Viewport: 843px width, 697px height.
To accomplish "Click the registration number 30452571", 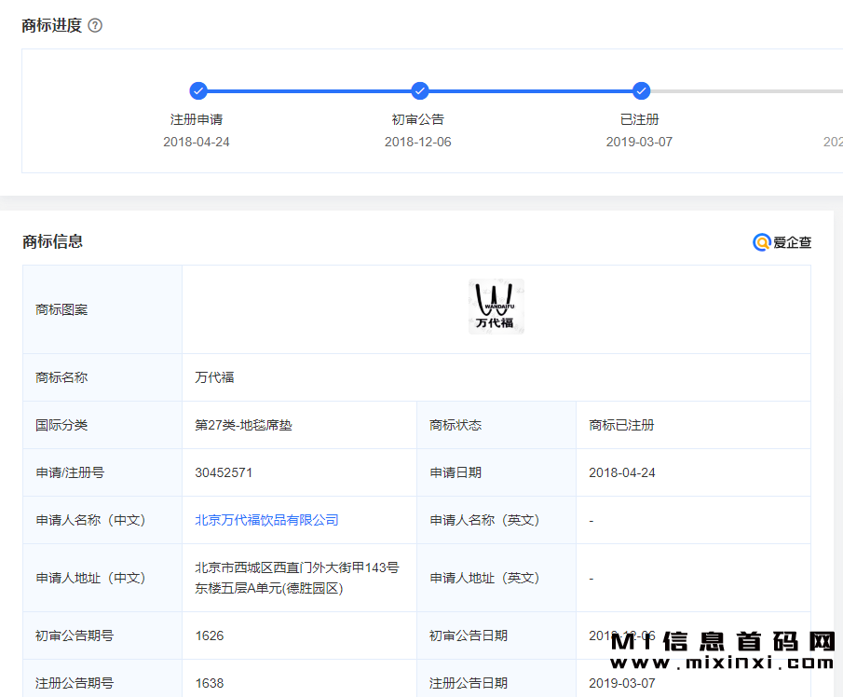I will [224, 472].
